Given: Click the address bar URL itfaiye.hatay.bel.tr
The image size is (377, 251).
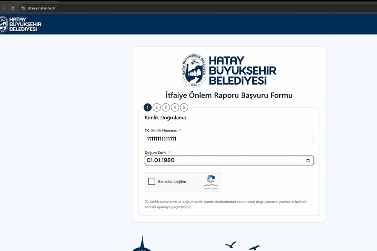Looking at the screenshot, I should tap(42, 8).
